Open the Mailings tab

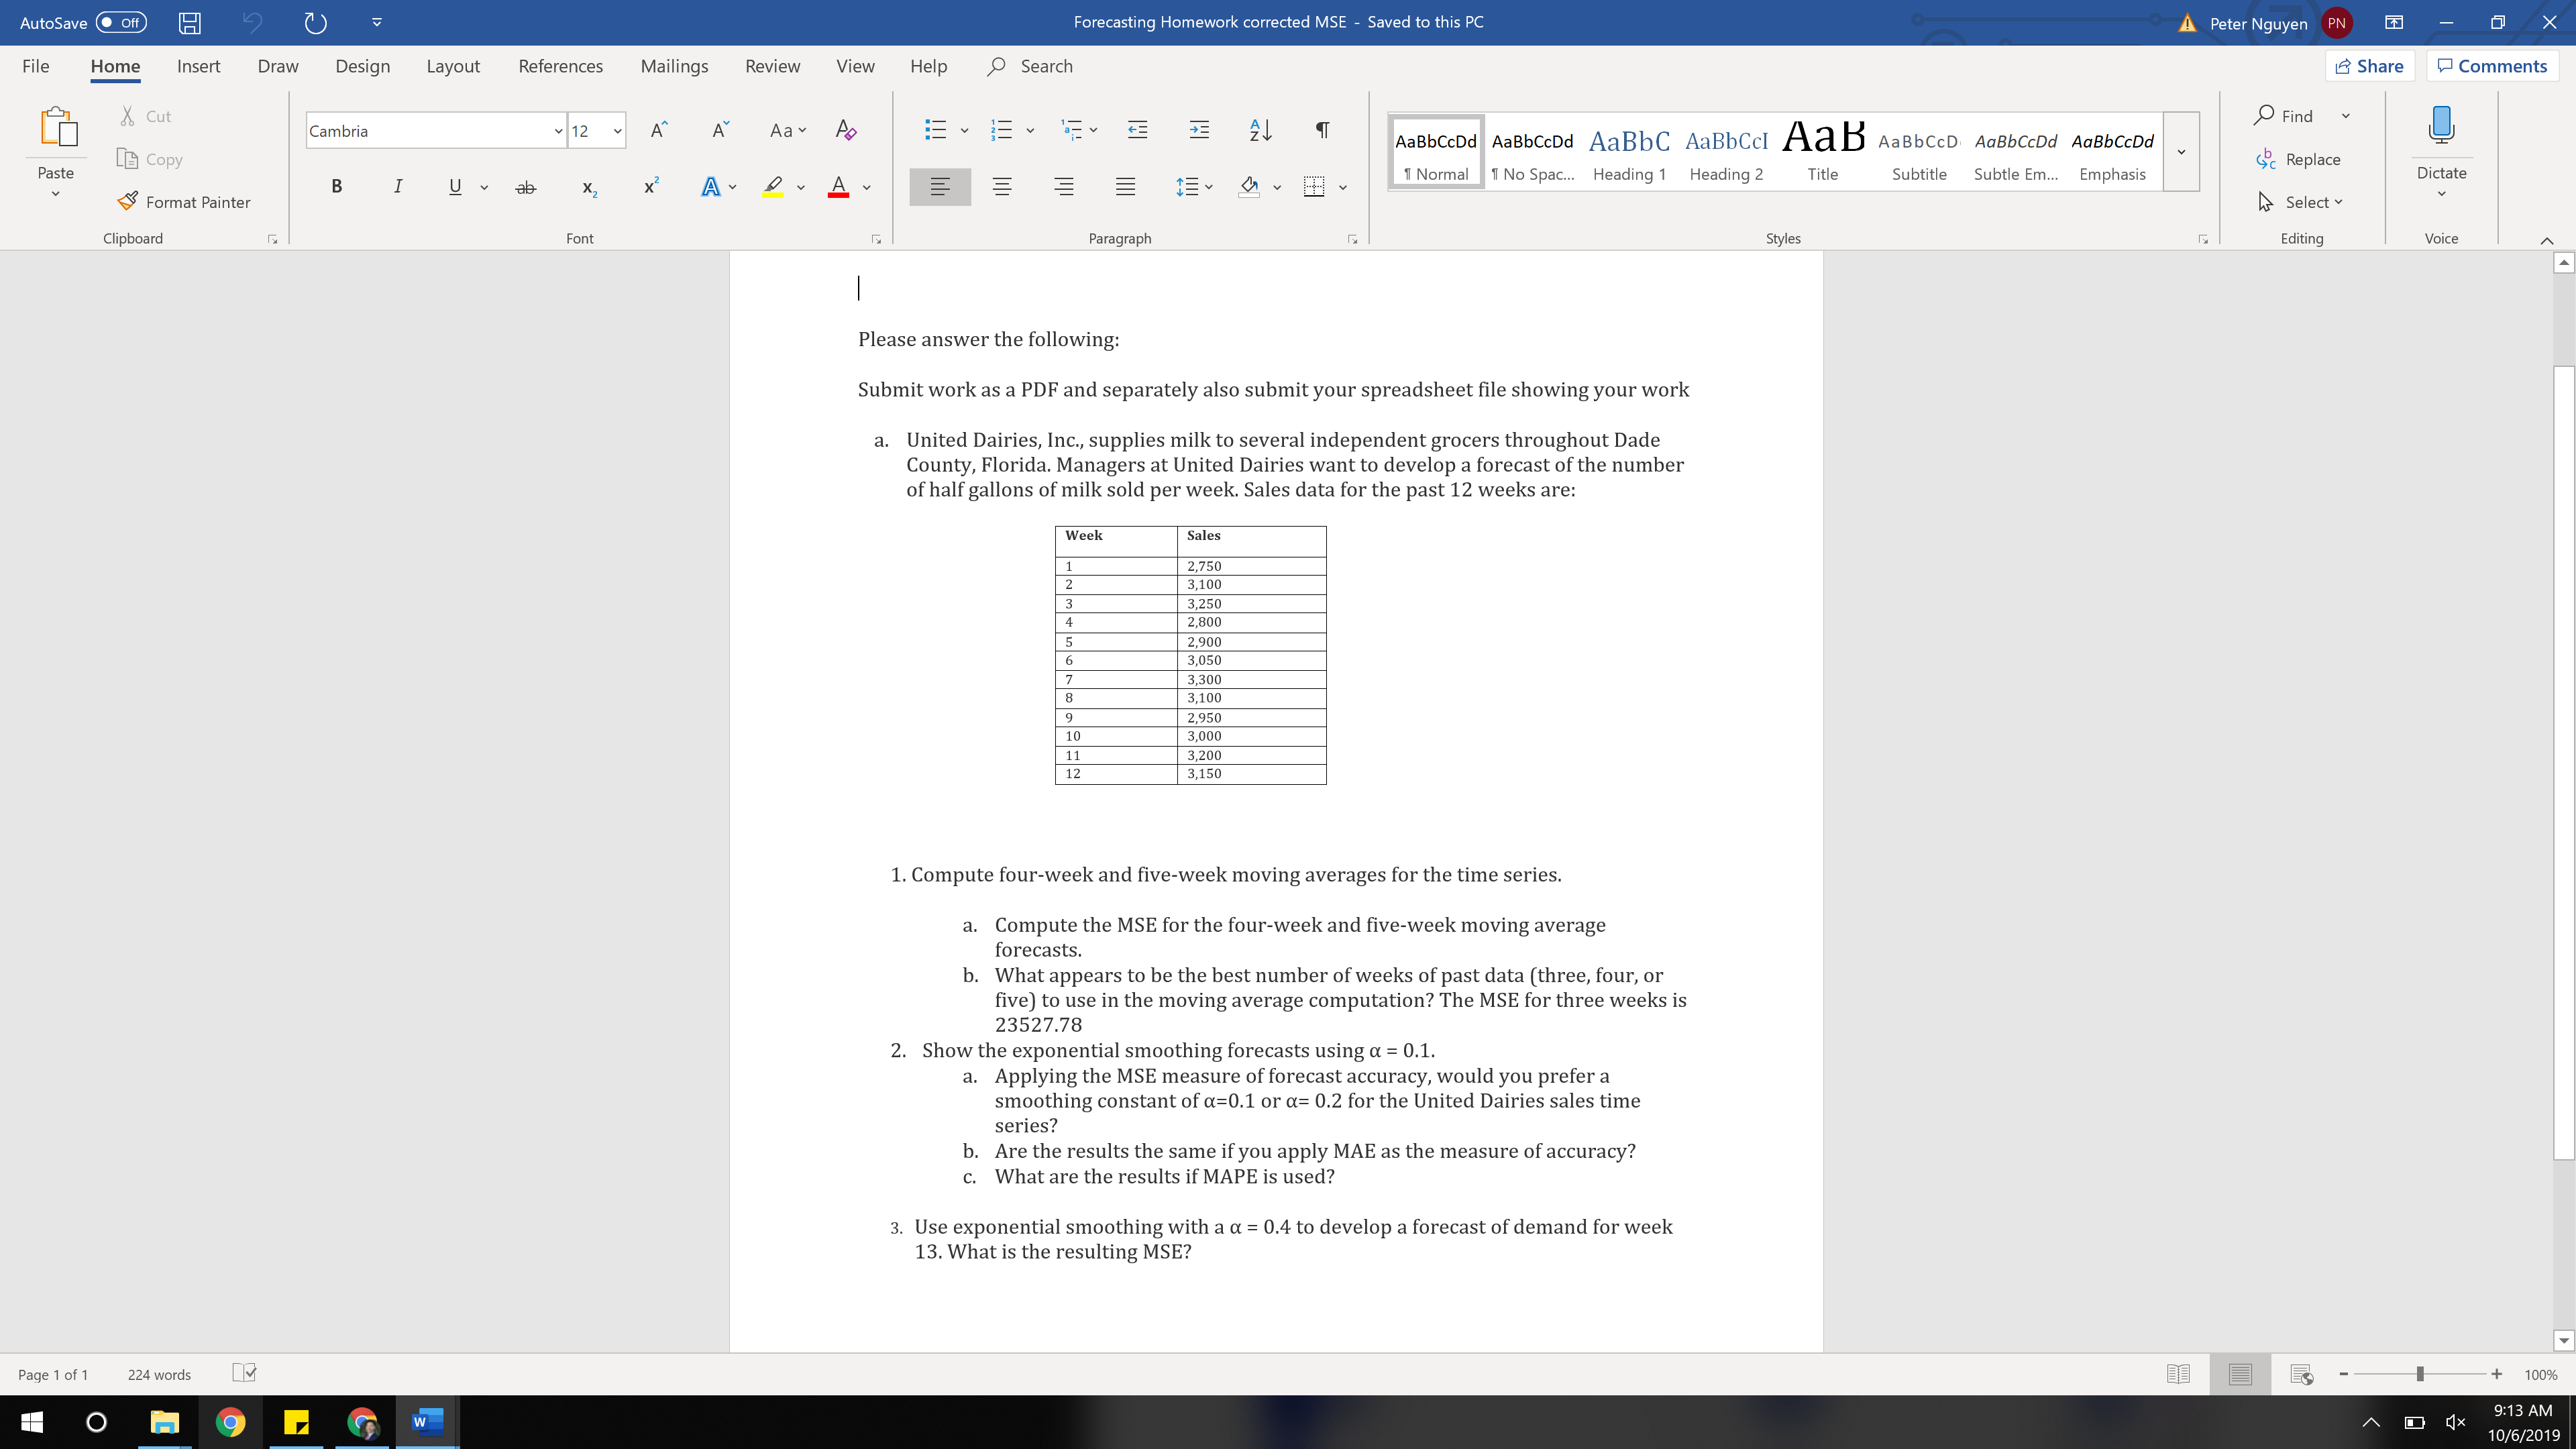click(674, 65)
